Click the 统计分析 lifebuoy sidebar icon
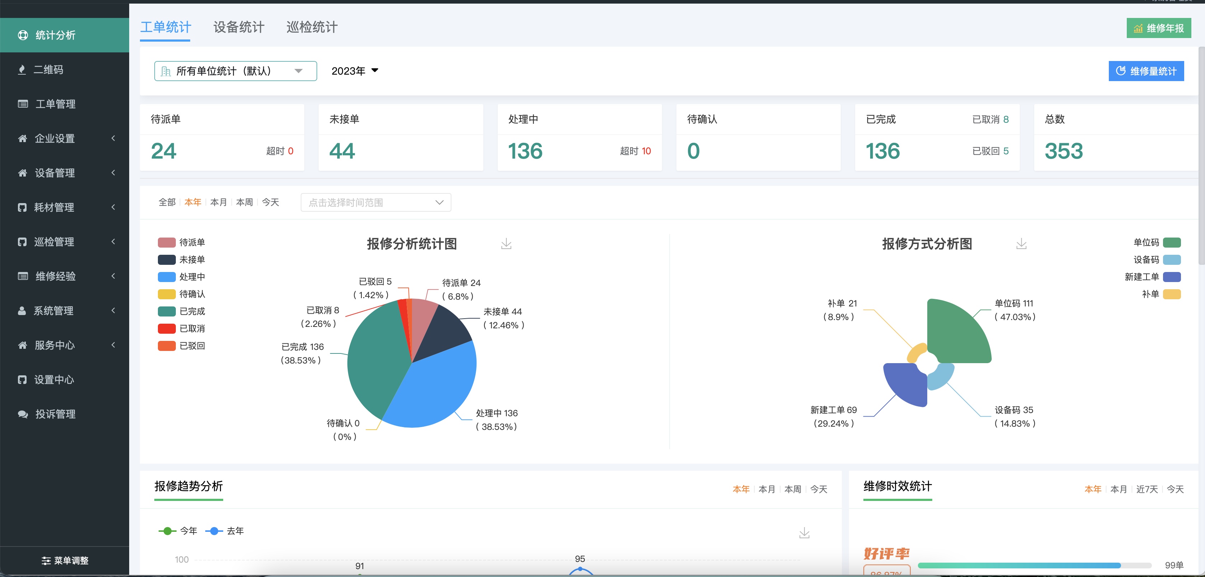 click(x=23, y=35)
